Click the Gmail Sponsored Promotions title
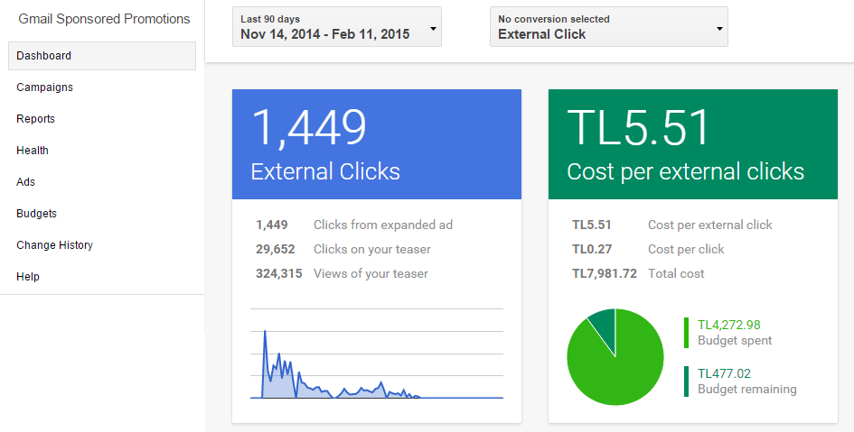 (x=104, y=19)
